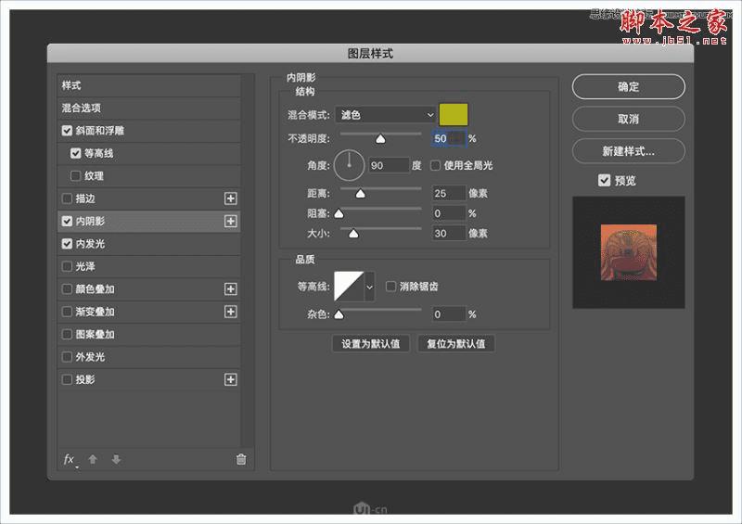The image size is (742, 524).
Task: Enable 渐变叠加 checkbox
Action: click(67, 312)
